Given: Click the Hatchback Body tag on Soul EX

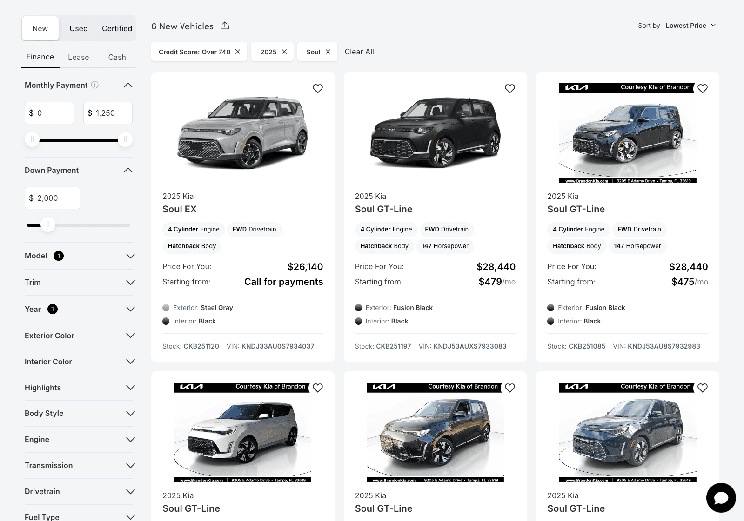Looking at the screenshot, I should [x=192, y=246].
